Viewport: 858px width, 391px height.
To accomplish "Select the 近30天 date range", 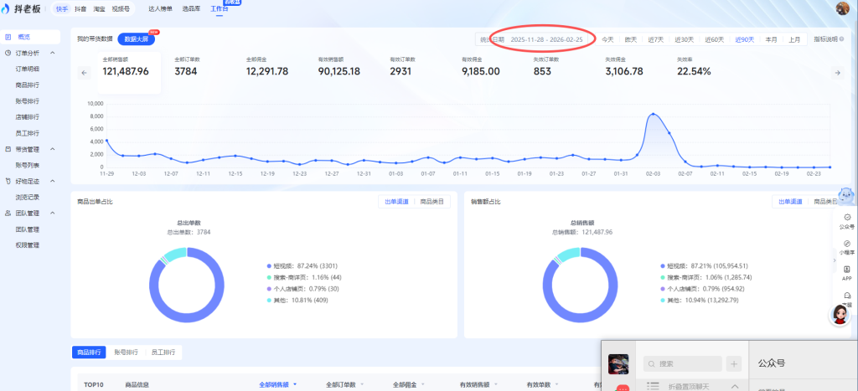I will pyautogui.click(x=684, y=39).
